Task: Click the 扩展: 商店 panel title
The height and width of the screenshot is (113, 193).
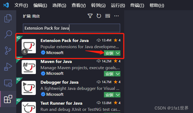Action: [x=31, y=16]
